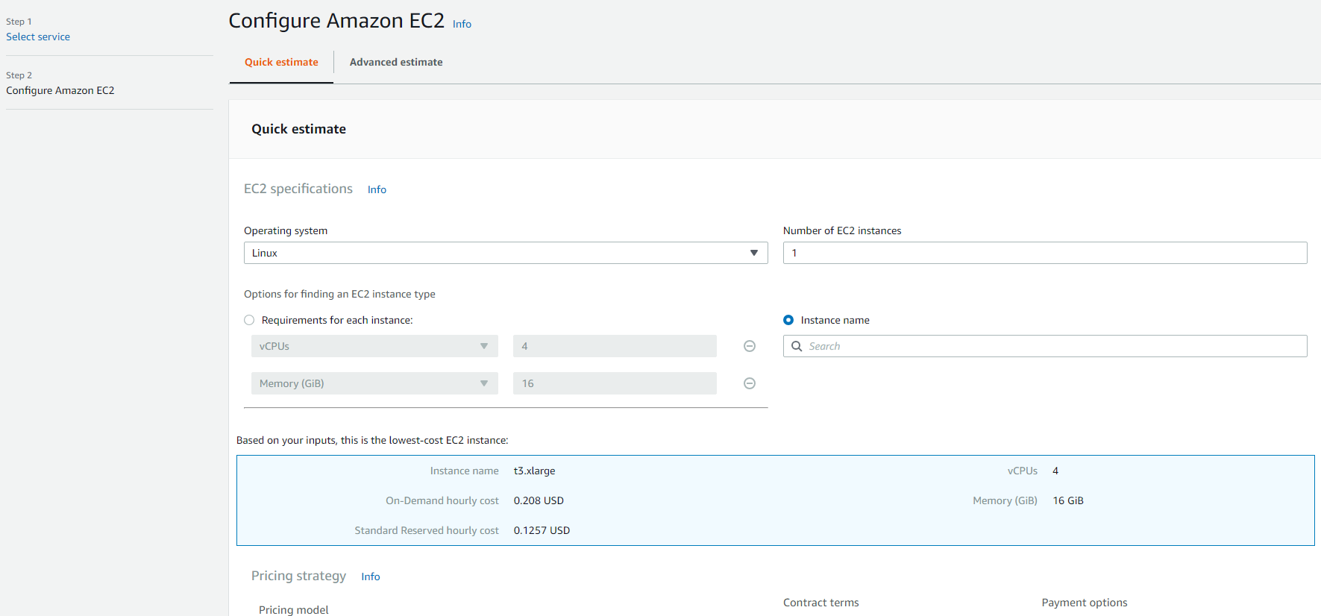Click the Number of EC2 instances field
This screenshot has width=1321, height=616.
click(1044, 253)
